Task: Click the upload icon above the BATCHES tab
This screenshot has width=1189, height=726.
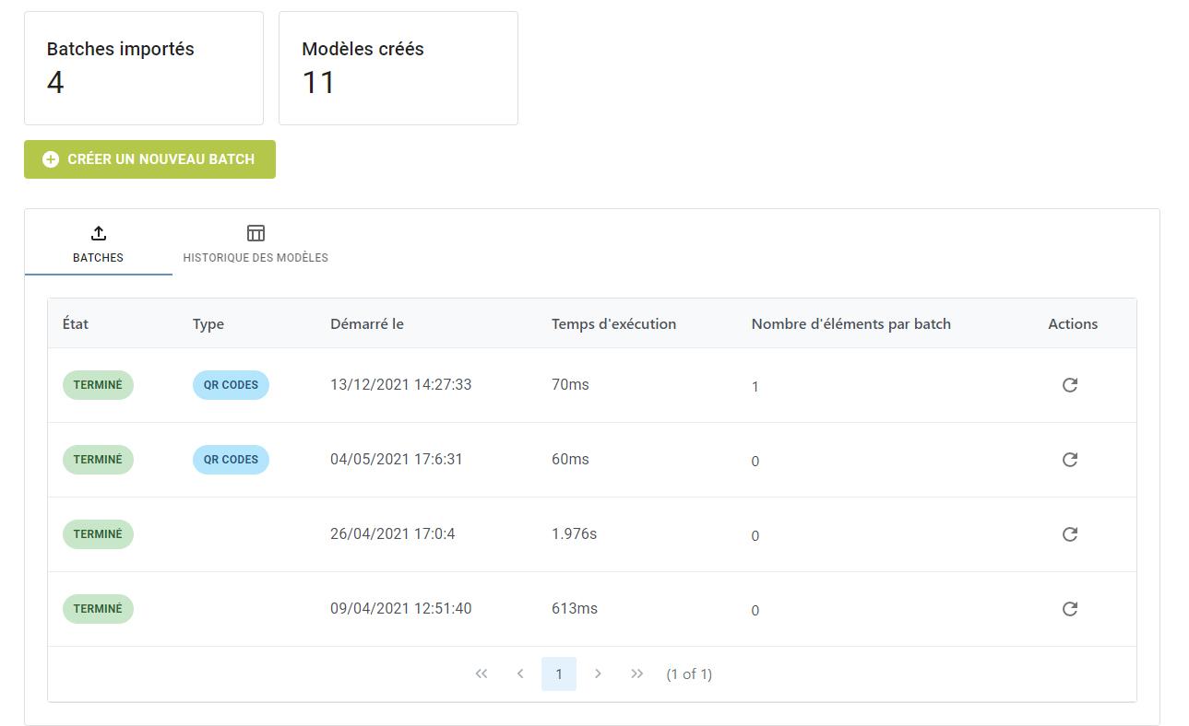Action: coord(98,232)
